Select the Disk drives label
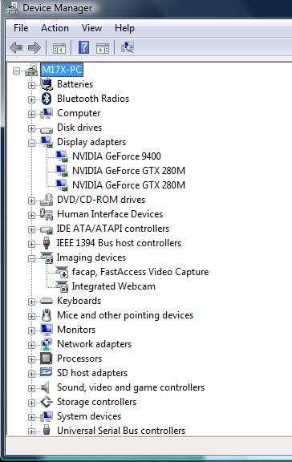The image size is (292, 462). point(79,128)
